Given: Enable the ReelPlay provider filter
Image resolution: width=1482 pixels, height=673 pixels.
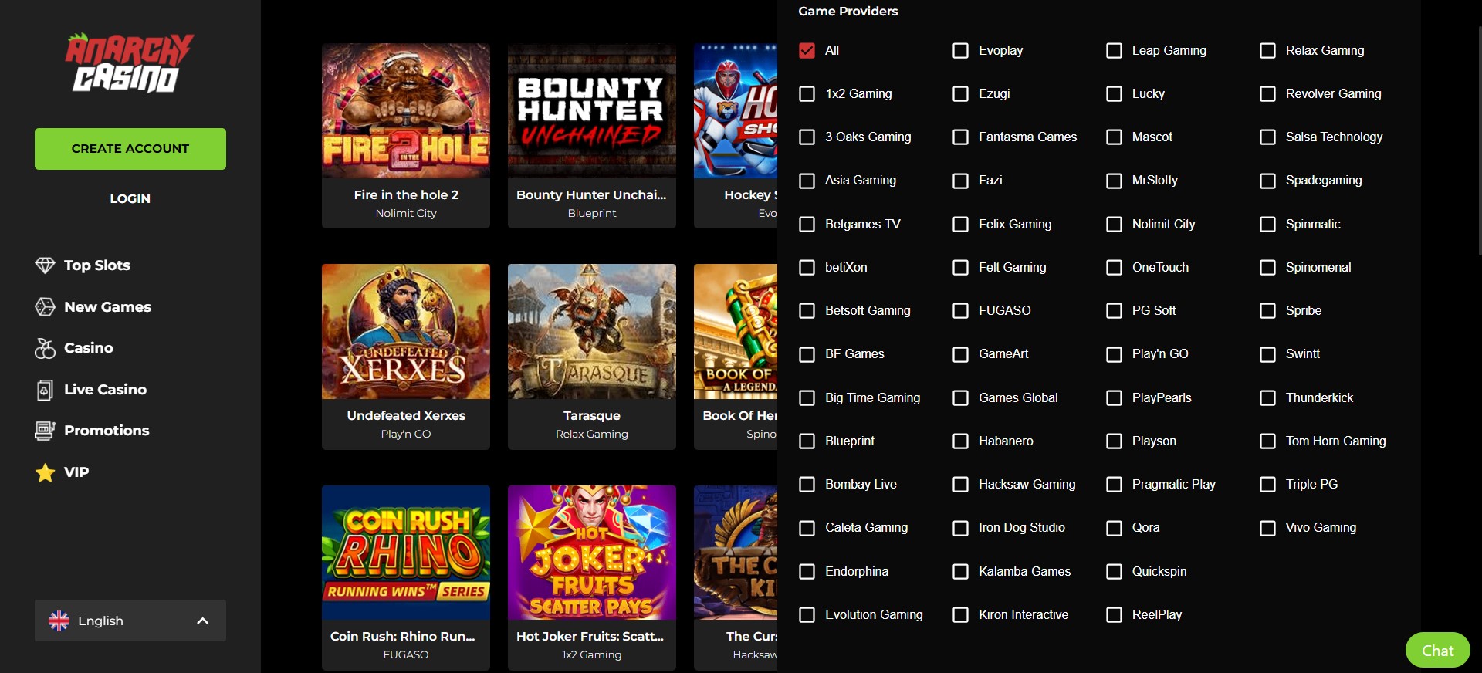Looking at the screenshot, I should point(1115,614).
